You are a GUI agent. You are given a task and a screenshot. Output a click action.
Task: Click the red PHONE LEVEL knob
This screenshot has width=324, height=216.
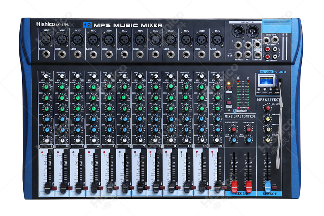[234, 129]
